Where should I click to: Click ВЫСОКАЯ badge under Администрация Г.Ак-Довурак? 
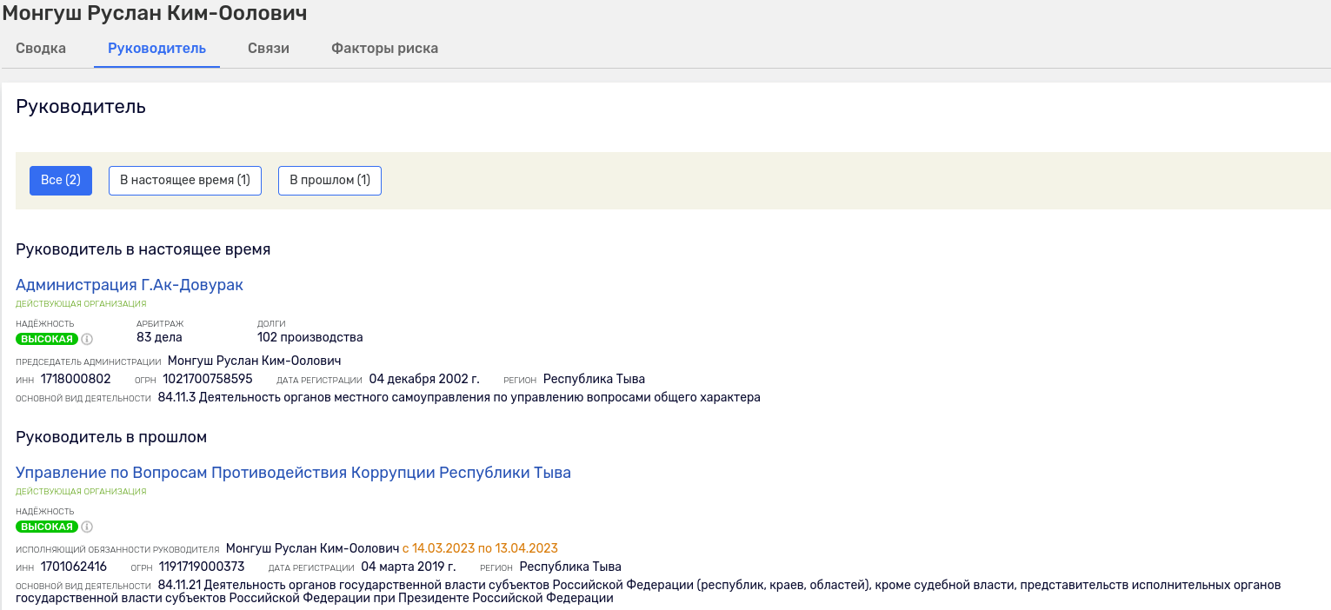[x=47, y=339]
